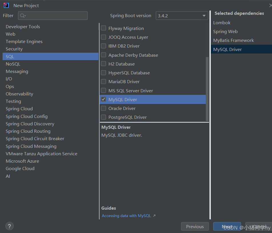
Task: Select the Developer Tools category
Action: click(51, 27)
